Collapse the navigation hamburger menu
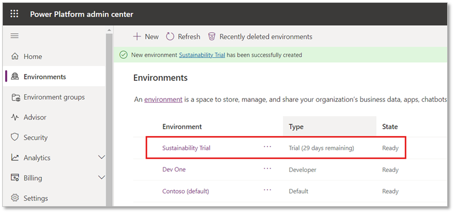This screenshot has width=454, height=213. [14, 36]
